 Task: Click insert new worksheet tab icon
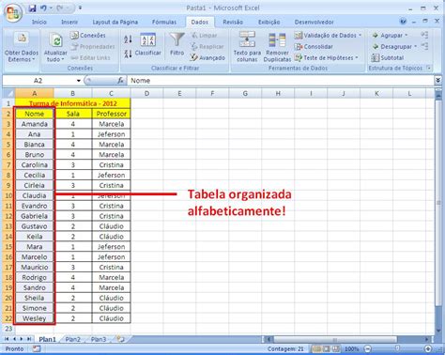pos(120,339)
